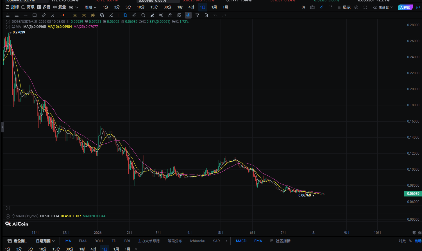Screen dimensions: 422x251
Task: Click the 自动 auto scale option
Action: [x=418, y=241]
